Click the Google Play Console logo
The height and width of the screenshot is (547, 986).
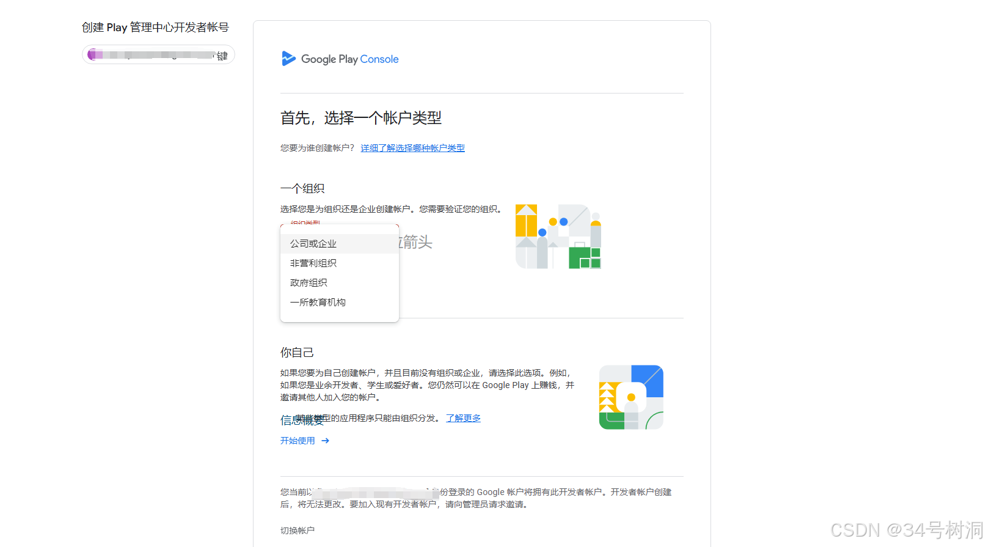[x=340, y=59]
